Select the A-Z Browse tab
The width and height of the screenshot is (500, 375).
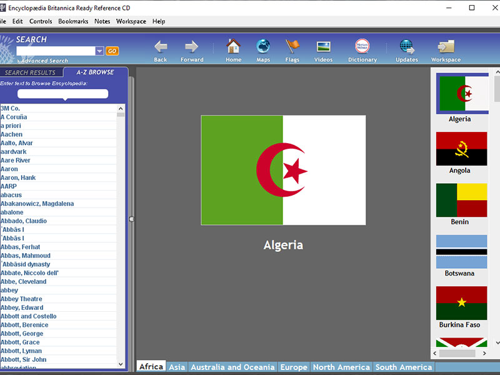point(95,72)
